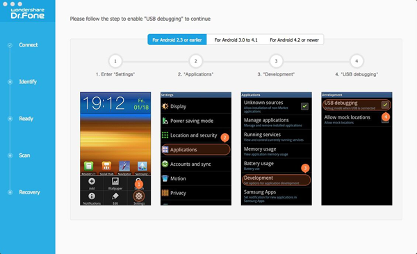
Task: Click the home screen phone screenshot
Action: click(115, 149)
